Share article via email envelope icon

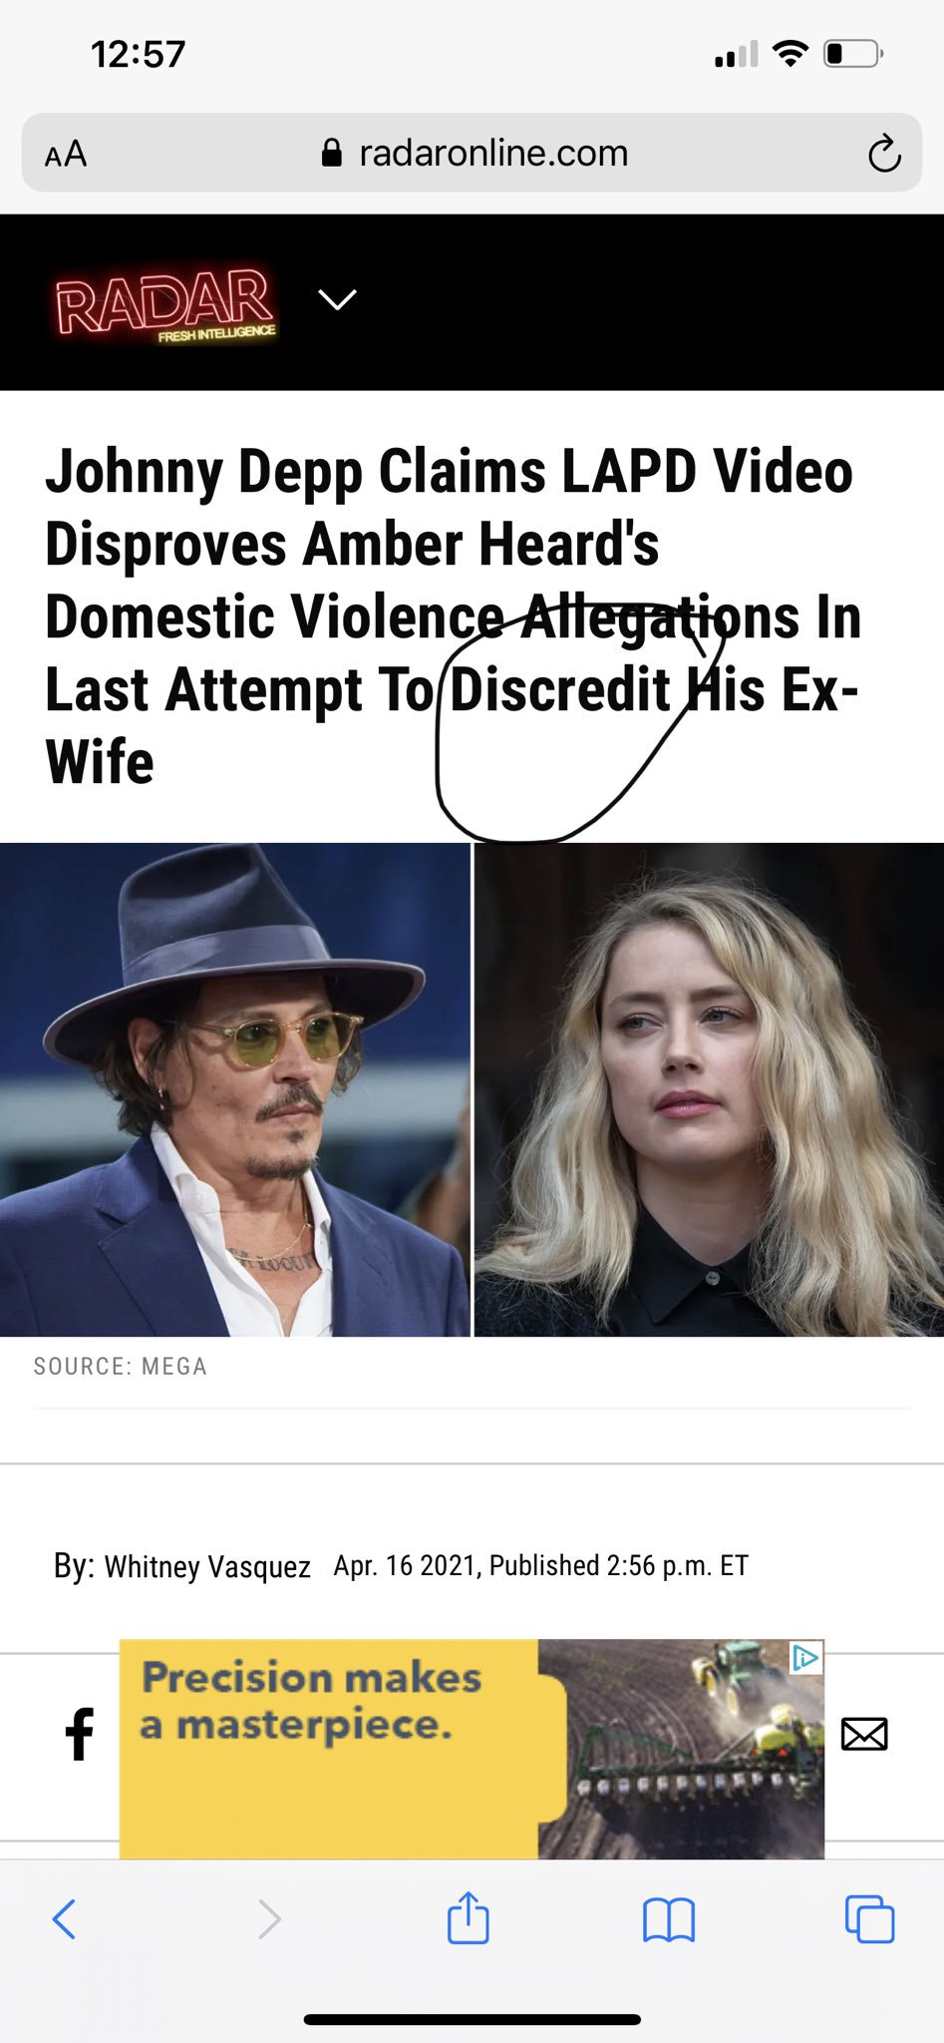click(x=864, y=1734)
